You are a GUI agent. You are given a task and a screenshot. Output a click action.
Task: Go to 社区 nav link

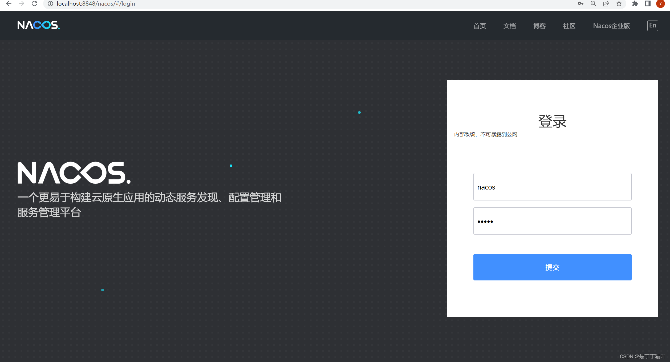569,26
